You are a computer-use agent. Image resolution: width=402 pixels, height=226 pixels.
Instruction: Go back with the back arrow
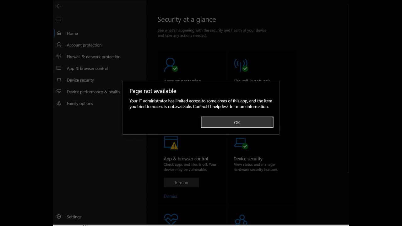[59, 6]
